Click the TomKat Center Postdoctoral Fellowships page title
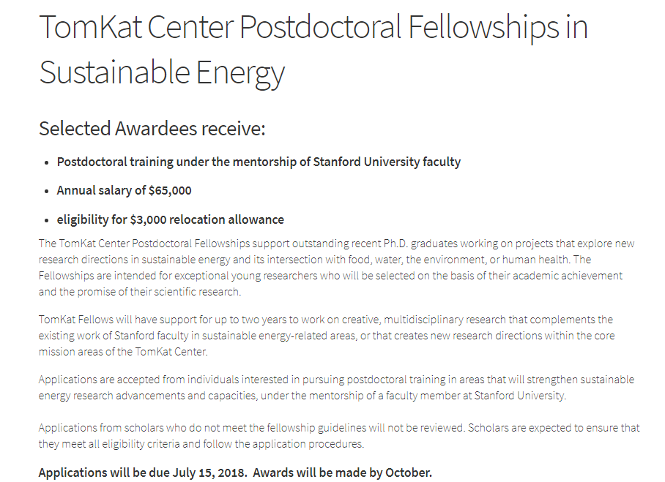This screenshot has height=482, width=665. [313, 50]
